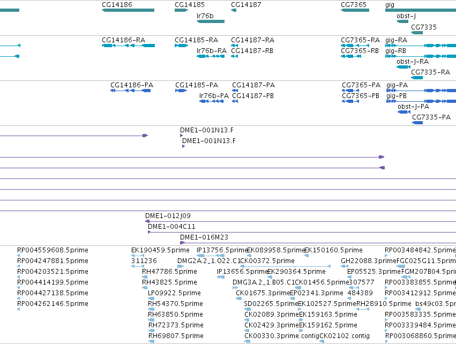Click the CG7335-PA coding sequence glyph
Image resolution: width=456 pixels, height=344 pixels.
click(417, 123)
